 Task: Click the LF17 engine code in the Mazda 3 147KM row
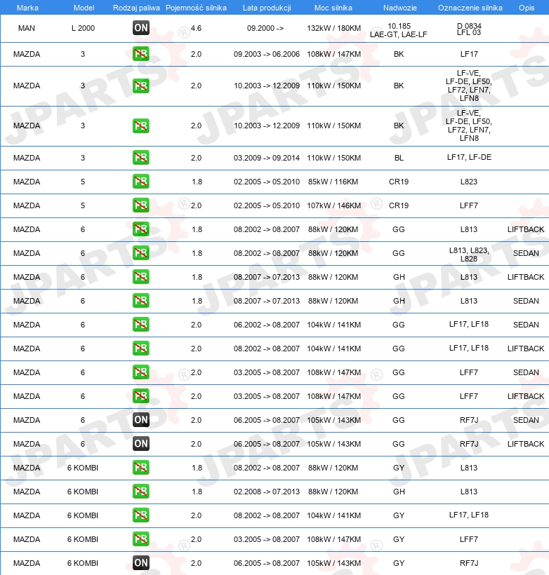pos(469,54)
